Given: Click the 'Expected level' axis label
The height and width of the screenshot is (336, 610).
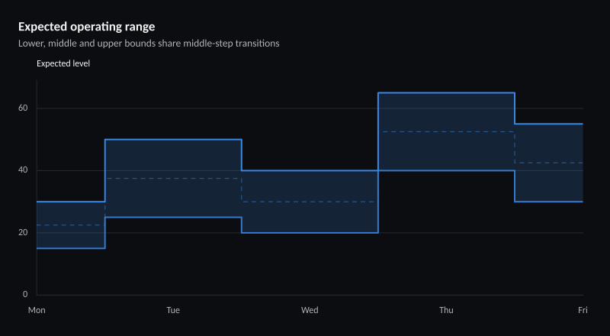Looking at the screenshot, I should click(63, 63).
